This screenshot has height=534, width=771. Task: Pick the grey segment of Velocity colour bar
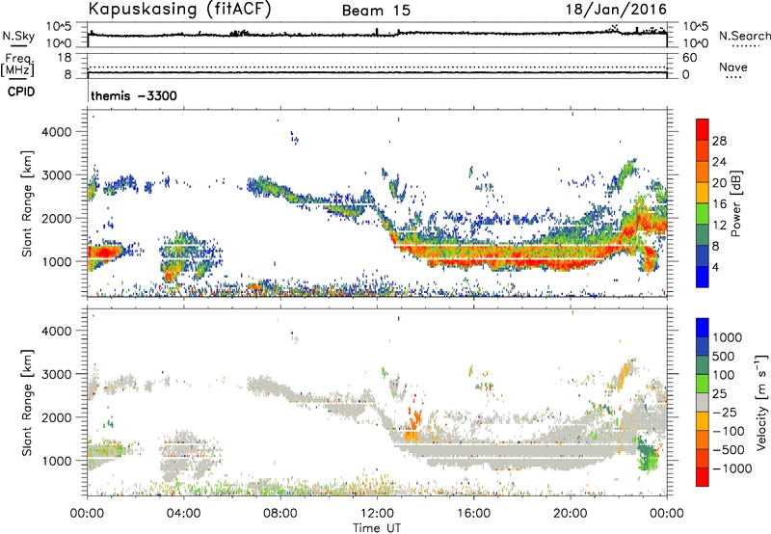(703, 402)
